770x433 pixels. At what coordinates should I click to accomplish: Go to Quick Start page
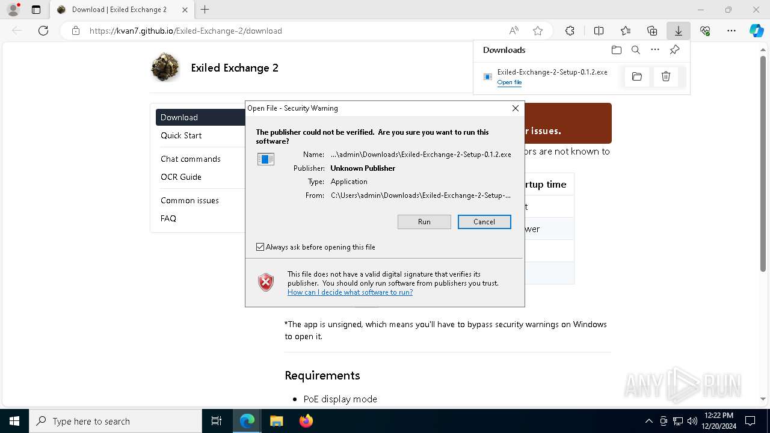pos(181,135)
